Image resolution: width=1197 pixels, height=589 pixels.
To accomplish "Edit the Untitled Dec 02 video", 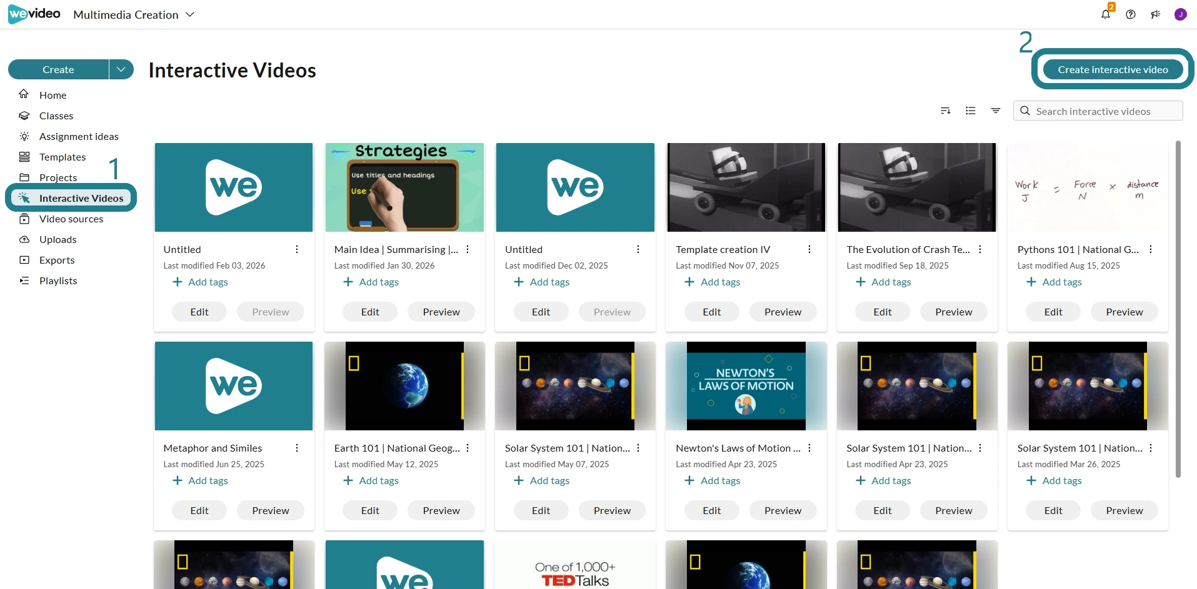I will point(541,312).
